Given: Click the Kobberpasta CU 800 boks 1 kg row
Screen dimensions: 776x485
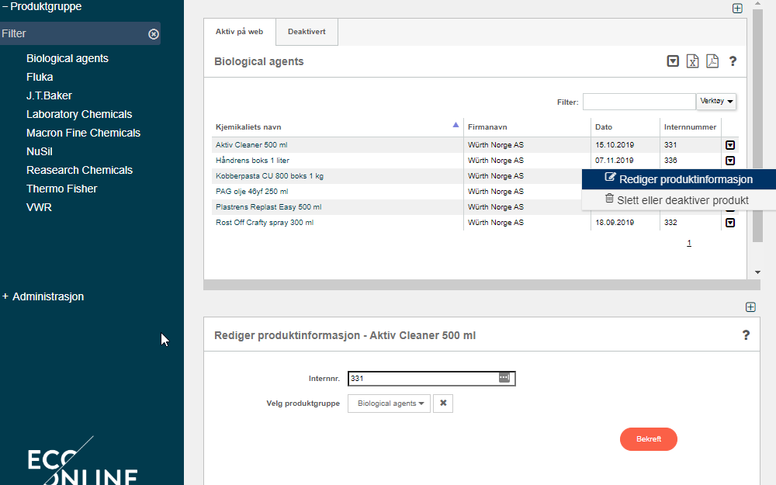Looking at the screenshot, I should coord(269,176).
